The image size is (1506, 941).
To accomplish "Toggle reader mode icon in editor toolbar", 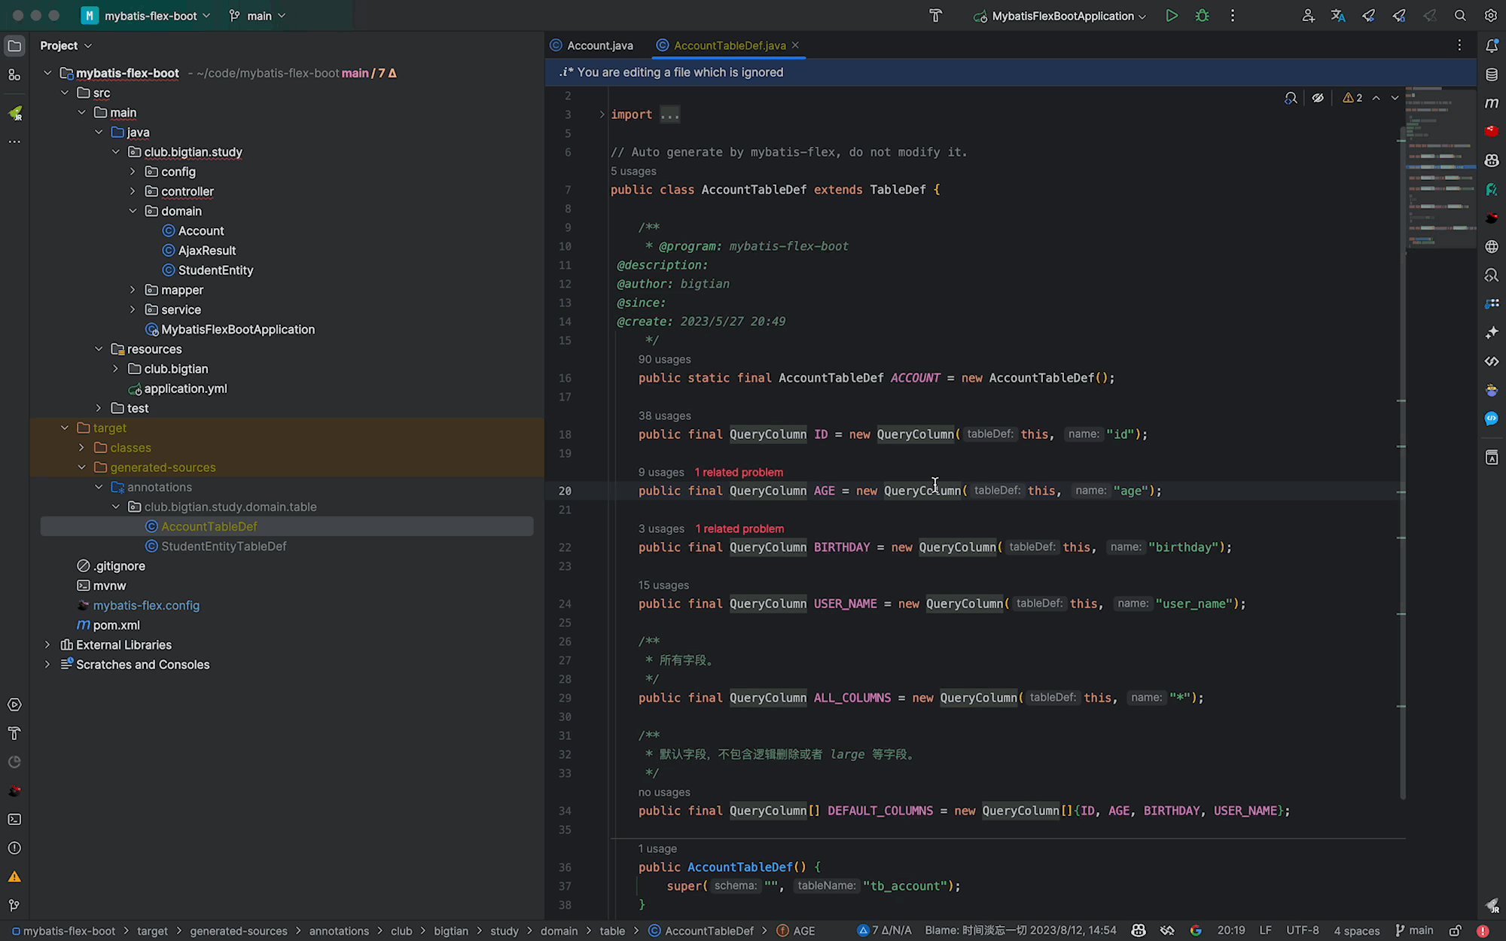I will (1291, 98).
